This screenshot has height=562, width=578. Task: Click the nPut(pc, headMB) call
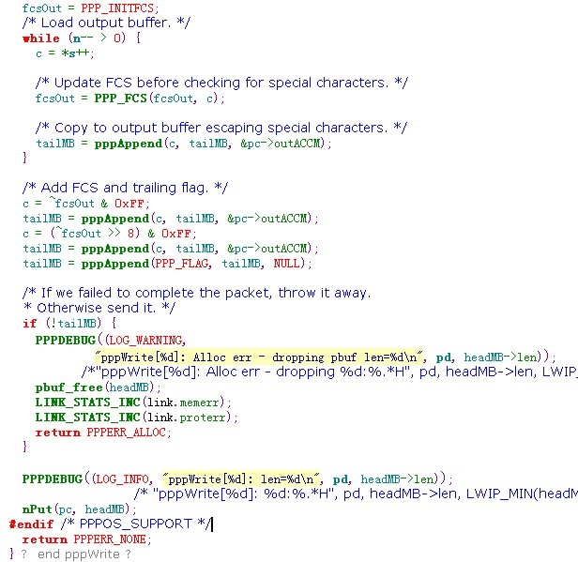pos(79,509)
